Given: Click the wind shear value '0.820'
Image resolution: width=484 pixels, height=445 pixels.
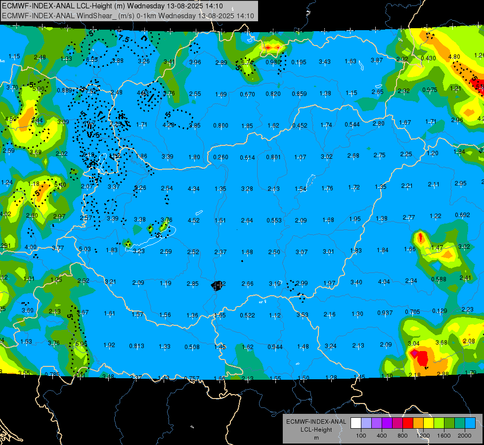Looking at the screenshot, I should point(273,94).
